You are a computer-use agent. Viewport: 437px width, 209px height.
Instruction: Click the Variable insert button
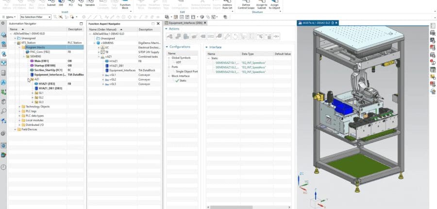90,3
